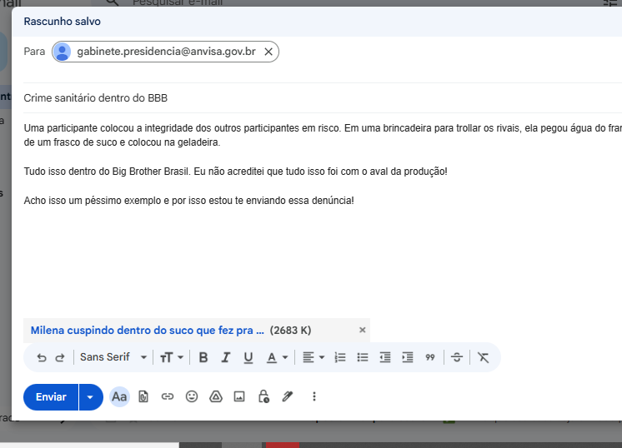
Task: Apply numbered list formatting
Action: pos(340,358)
